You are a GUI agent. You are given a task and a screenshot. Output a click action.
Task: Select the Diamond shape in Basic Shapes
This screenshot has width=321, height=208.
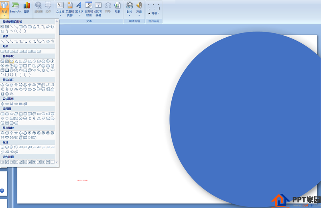(x=34, y=61)
